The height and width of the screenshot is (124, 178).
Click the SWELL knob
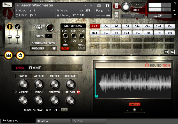tap(24, 84)
